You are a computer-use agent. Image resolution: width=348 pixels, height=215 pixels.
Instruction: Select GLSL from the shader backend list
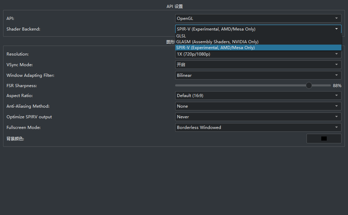pos(181,36)
